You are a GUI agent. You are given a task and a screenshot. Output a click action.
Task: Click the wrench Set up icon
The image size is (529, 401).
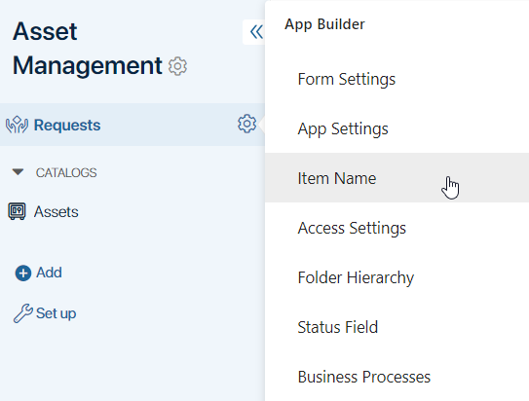tap(23, 313)
